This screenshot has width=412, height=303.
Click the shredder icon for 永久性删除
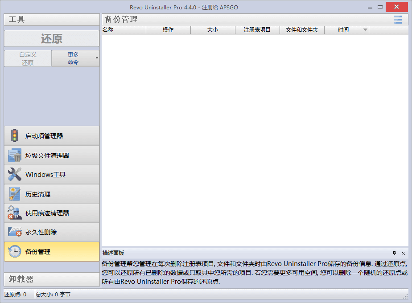pyautogui.click(x=15, y=232)
